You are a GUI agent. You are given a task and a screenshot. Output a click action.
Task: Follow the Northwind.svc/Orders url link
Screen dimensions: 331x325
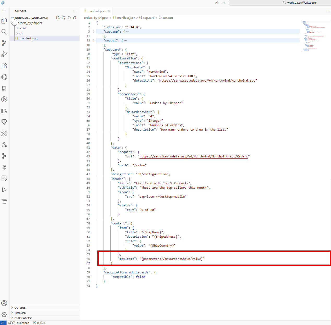coord(194,156)
